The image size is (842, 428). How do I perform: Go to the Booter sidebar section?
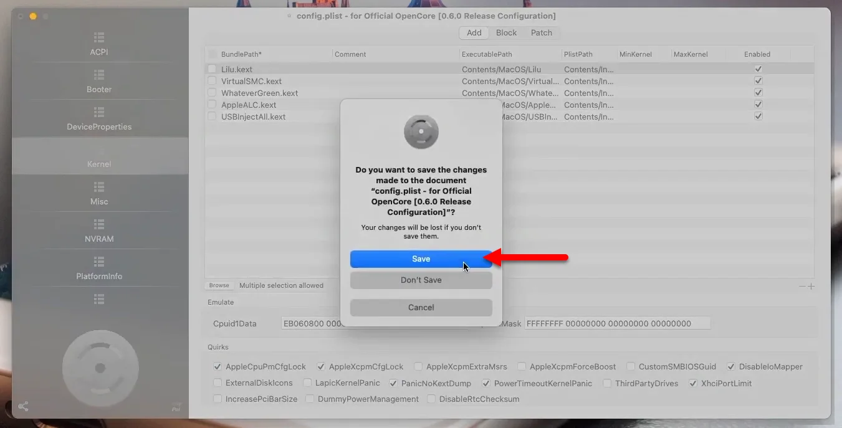(99, 81)
